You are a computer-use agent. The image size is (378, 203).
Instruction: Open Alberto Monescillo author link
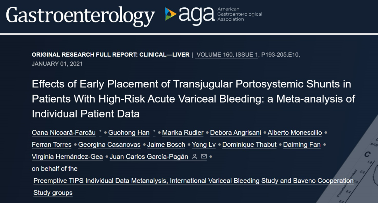tap(295, 133)
